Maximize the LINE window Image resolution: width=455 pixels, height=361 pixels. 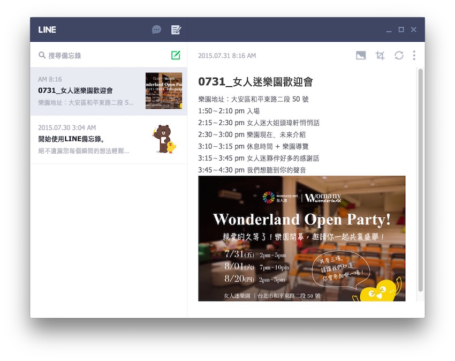[401, 29]
